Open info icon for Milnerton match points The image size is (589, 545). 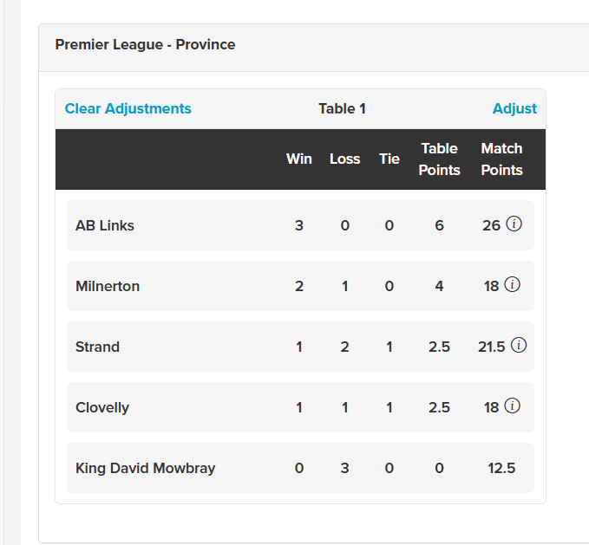tap(512, 285)
